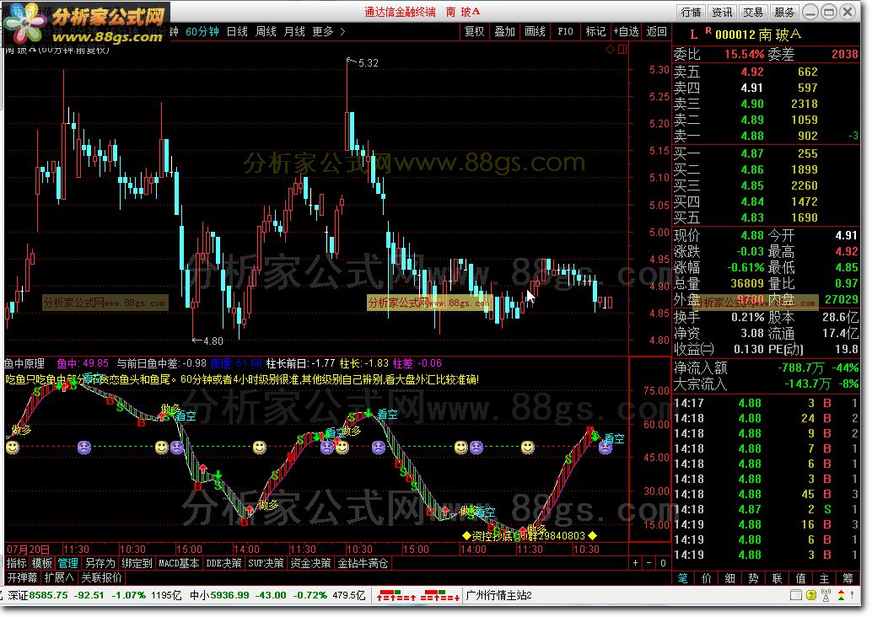Click the red-green market breadth indicator
Screen dimensions: 872x617
click(x=418, y=595)
